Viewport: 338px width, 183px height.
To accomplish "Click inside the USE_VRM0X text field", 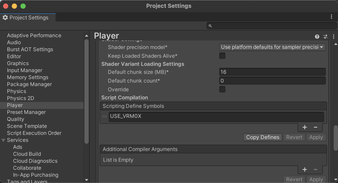I will [197, 116].
